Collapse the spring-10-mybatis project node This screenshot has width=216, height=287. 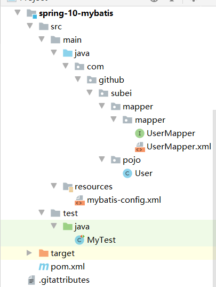pyautogui.click(x=18, y=12)
